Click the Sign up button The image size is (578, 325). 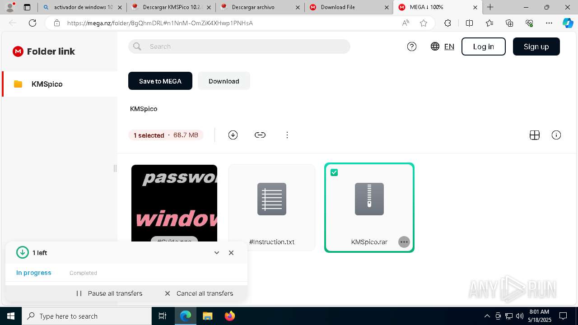tap(536, 46)
